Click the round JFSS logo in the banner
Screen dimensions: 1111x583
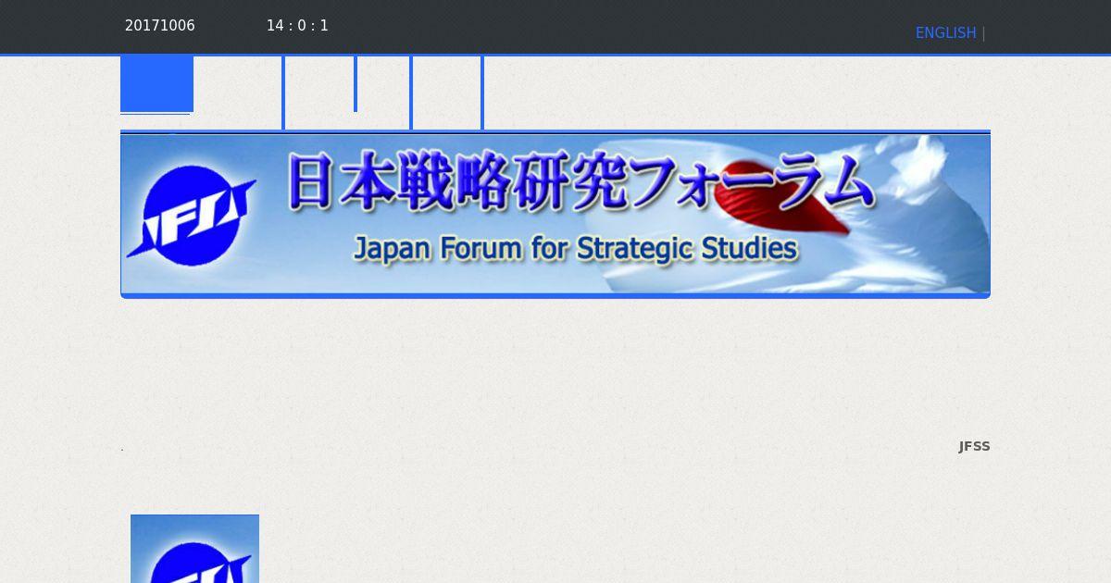coord(191,216)
